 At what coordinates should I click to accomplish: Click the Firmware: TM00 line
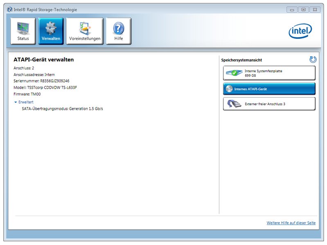click(27, 94)
